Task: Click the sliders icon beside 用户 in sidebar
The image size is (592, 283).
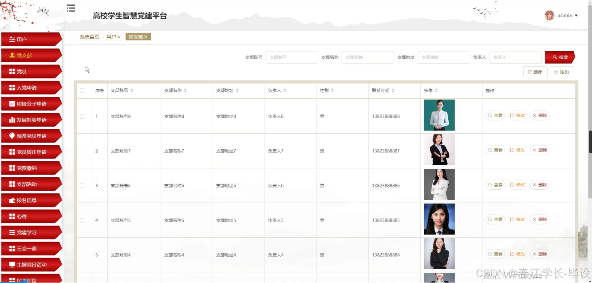Action: coord(12,40)
